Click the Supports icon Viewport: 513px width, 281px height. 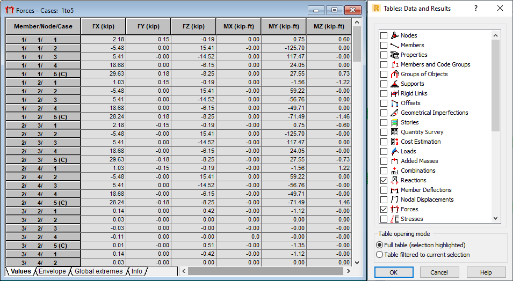395,84
